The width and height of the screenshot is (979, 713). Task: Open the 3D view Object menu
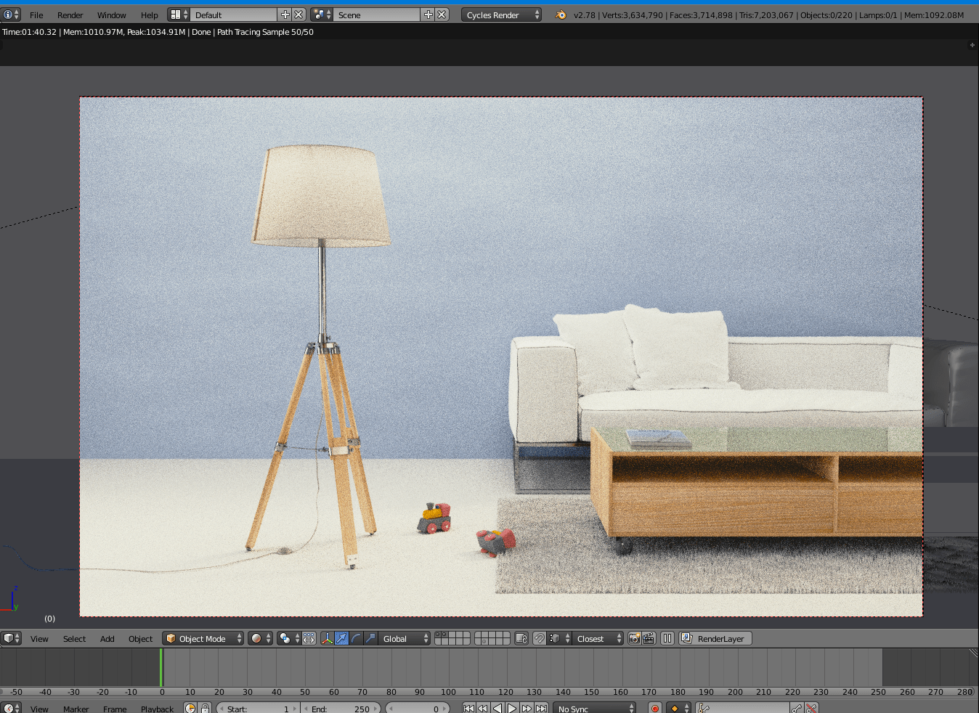pos(141,638)
